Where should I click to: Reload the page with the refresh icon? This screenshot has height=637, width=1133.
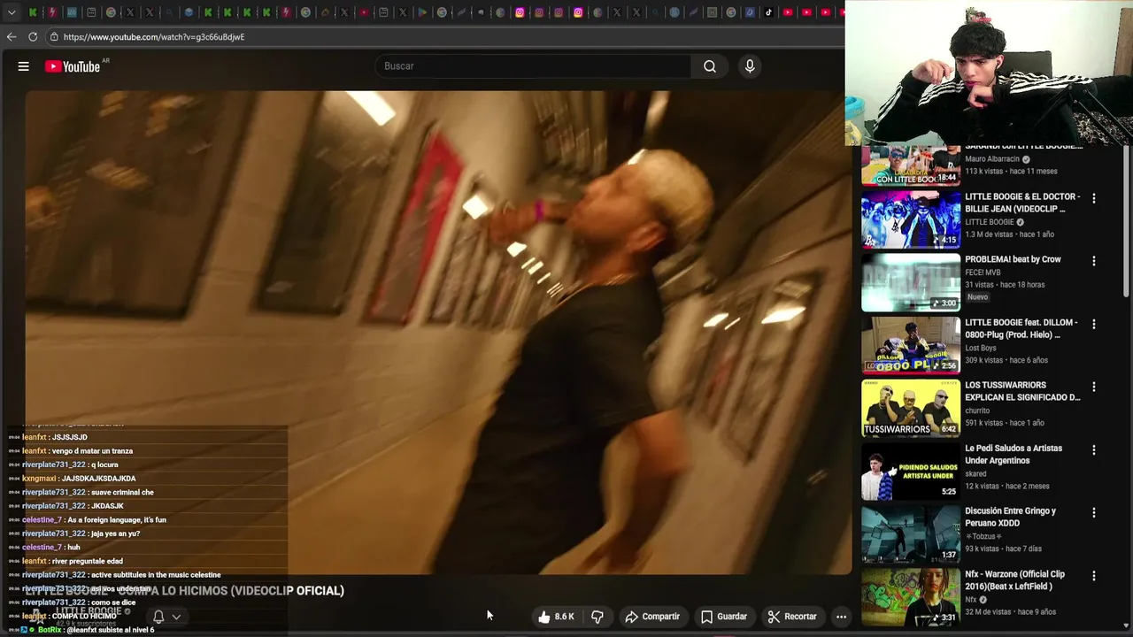(33, 37)
